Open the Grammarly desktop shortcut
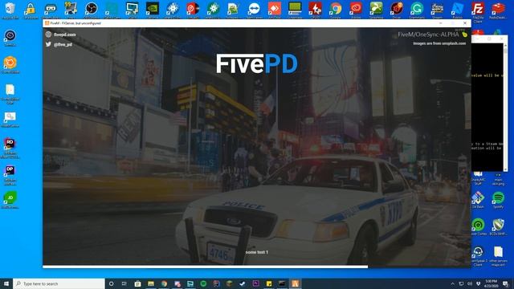The width and height of the screenshot is (514, 289). pyautogui.click(x=417, y=9)
